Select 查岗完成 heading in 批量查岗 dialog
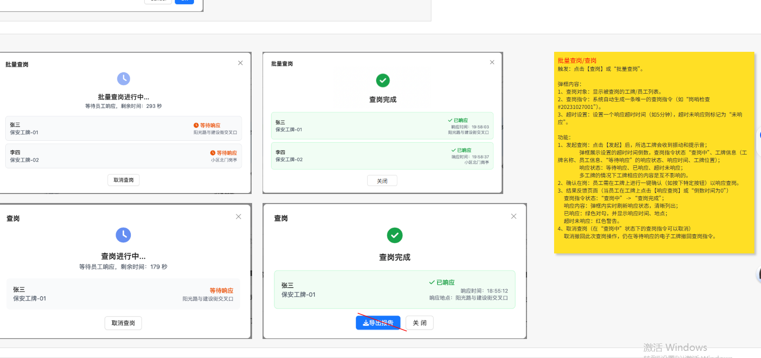 point(383,99)
